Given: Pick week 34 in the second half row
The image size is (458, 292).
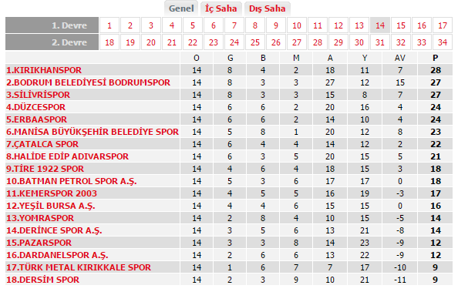Looking at the screenshot, I should [x=443, y=42].
